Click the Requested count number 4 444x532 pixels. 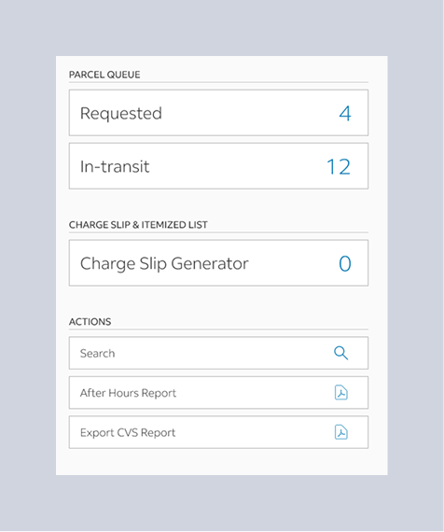coord(345,113)
